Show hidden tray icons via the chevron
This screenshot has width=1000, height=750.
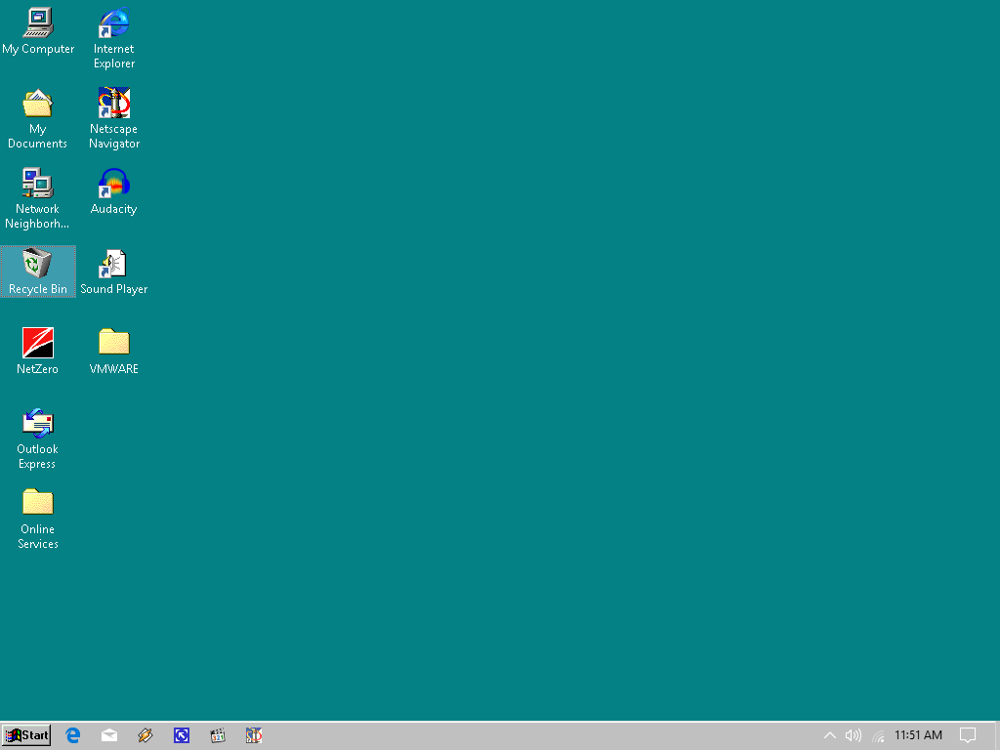click(x=829, y=735)
